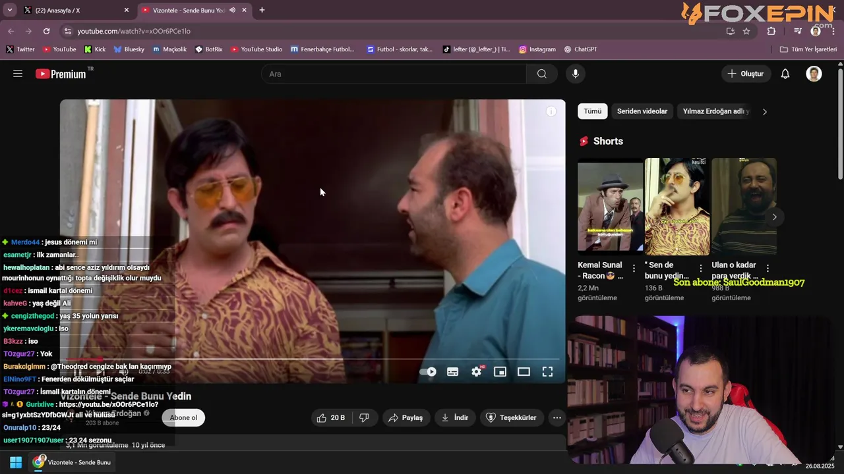Click the Abone ol subscribe button
The image size is (844, 474).
(x=183, y=417)
